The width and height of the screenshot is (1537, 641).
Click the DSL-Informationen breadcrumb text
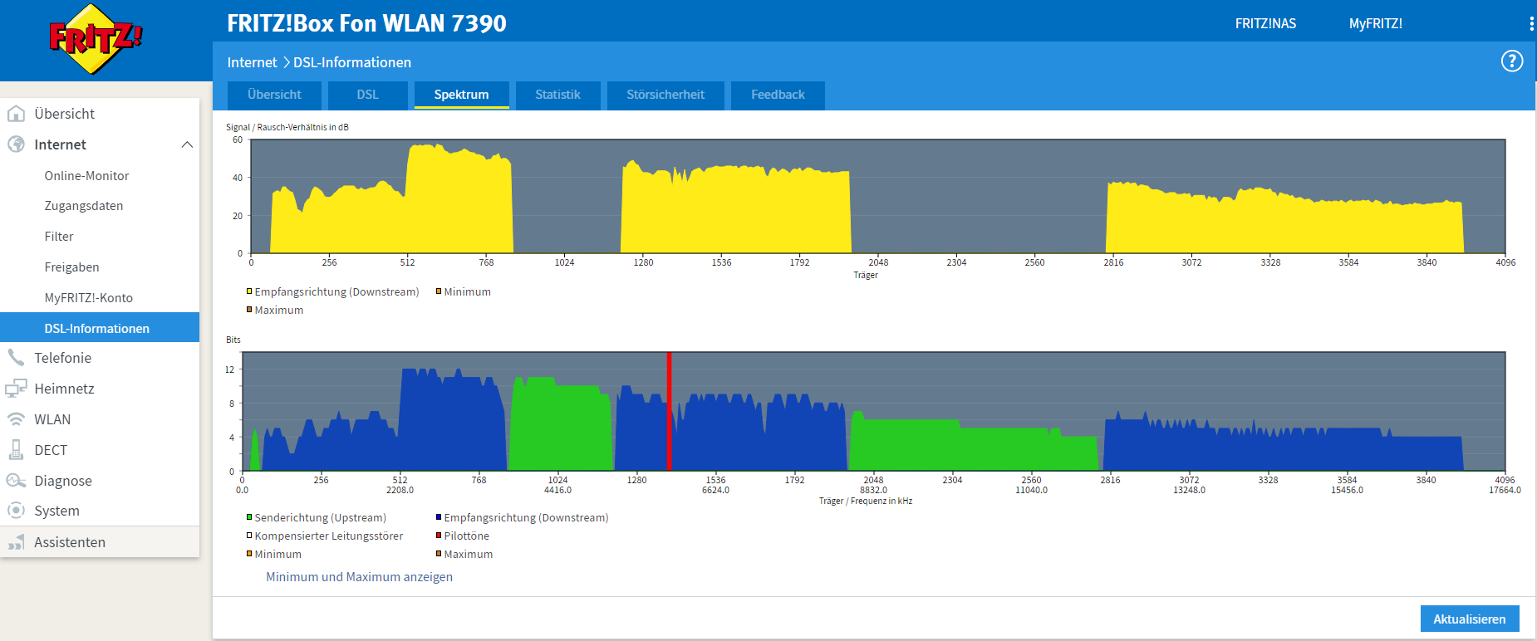[352, 62]
